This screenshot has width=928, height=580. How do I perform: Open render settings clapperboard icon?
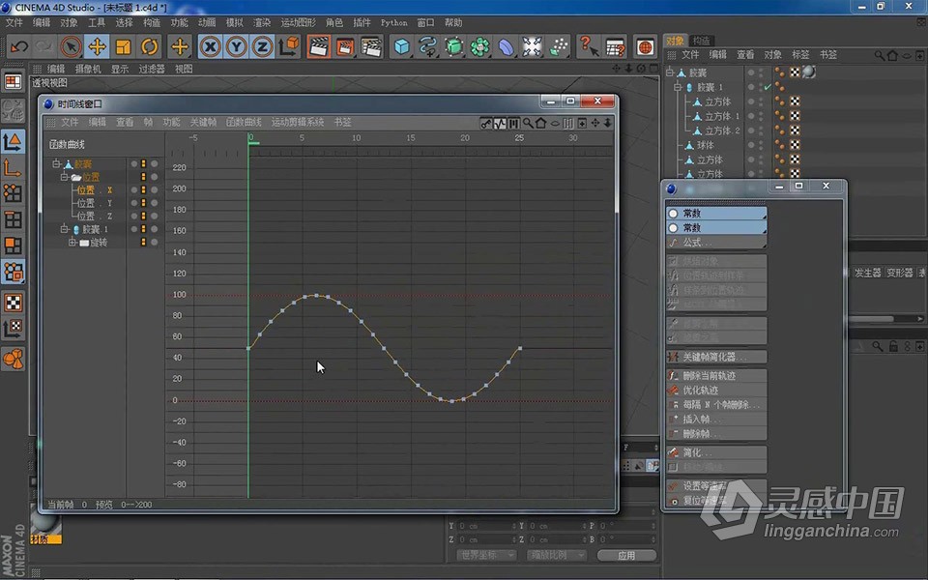(x=371, y=46)
